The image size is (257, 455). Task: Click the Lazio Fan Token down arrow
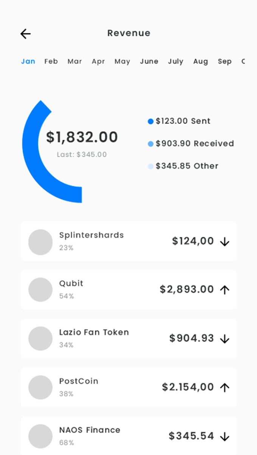(x=225, y=339)
